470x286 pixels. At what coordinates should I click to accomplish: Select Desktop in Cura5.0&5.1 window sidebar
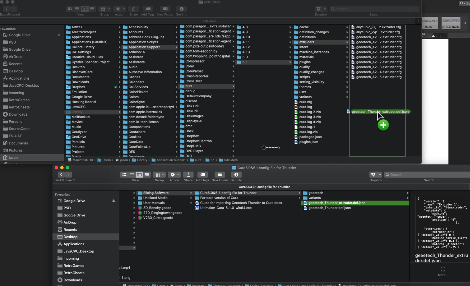[70, 237]
